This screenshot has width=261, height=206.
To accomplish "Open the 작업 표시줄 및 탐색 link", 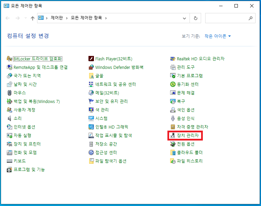I will click(x=114, y=135).
